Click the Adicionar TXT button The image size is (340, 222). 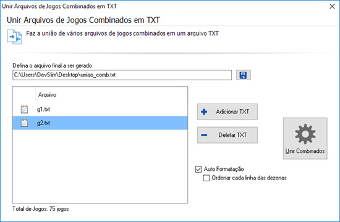click(x=227, y=112)
